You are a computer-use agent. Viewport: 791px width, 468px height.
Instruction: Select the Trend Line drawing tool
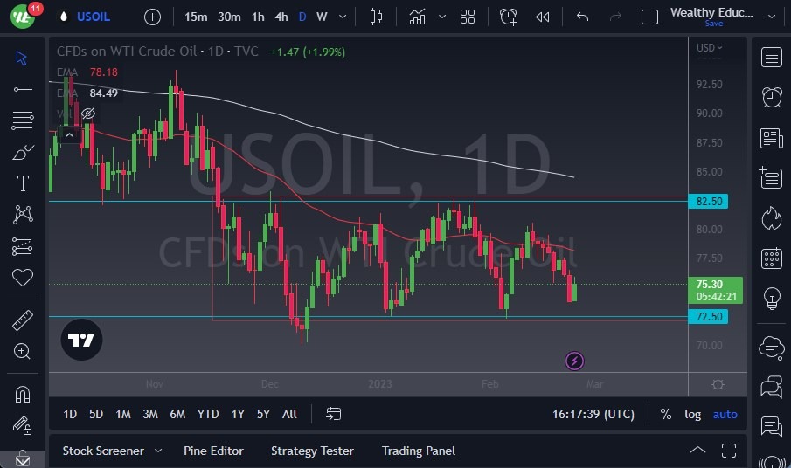pyautogui.click(x=23, y=89)
